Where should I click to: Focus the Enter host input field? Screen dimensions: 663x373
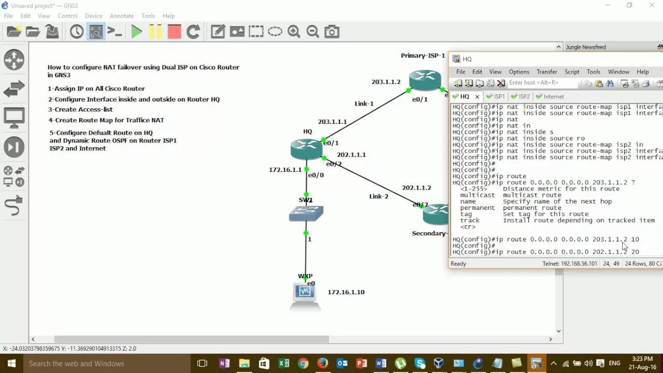(x=542, y=83)
